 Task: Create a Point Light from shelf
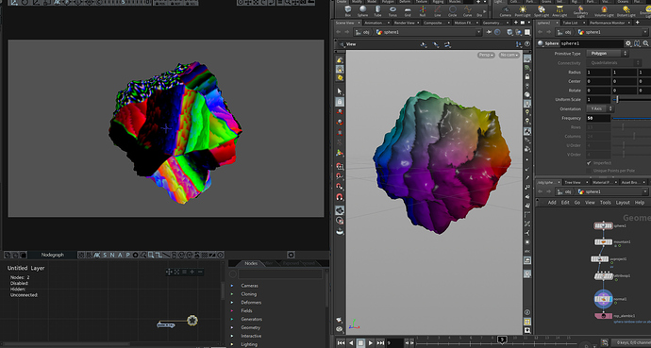pyautogui.click(x=523, y=11)
